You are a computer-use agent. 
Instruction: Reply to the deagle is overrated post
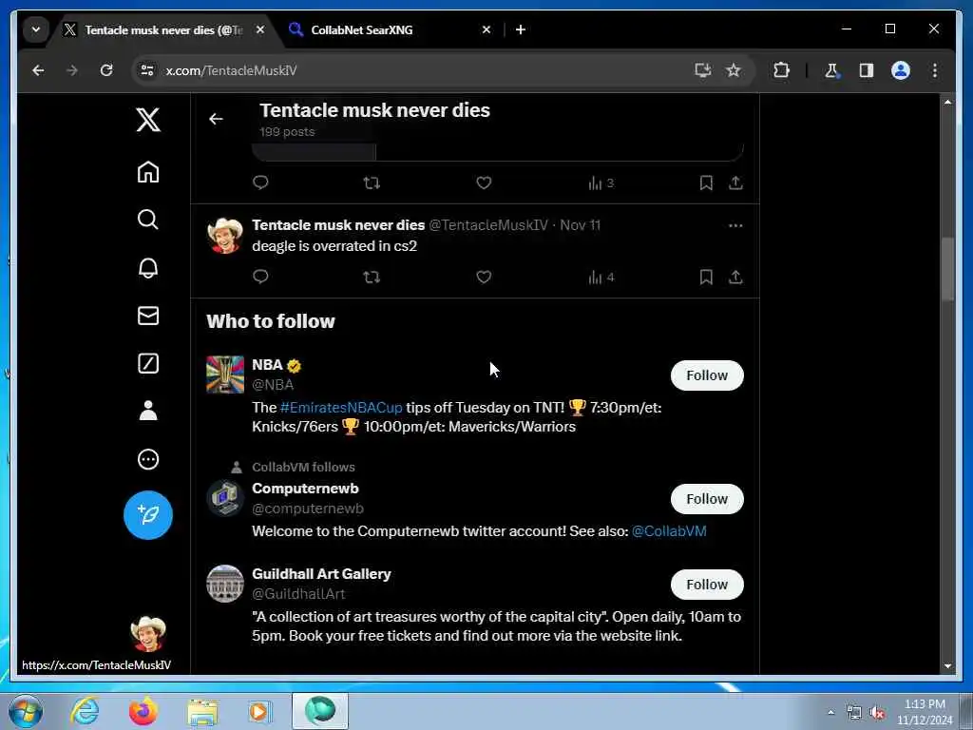tap(260, 277)
